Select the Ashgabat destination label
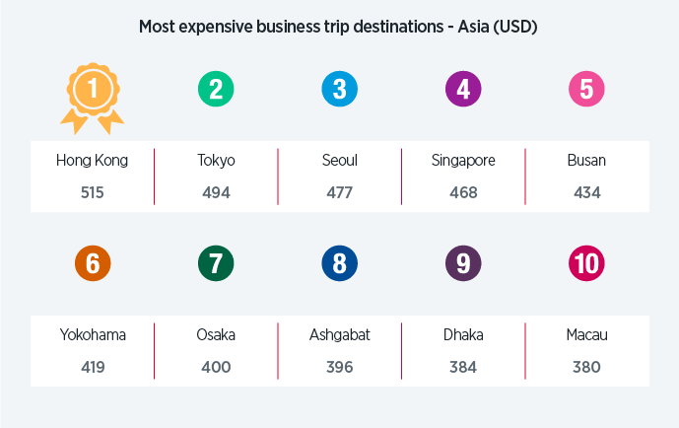The width and height of the screenshot is (679, 428). tap(340, 334)
